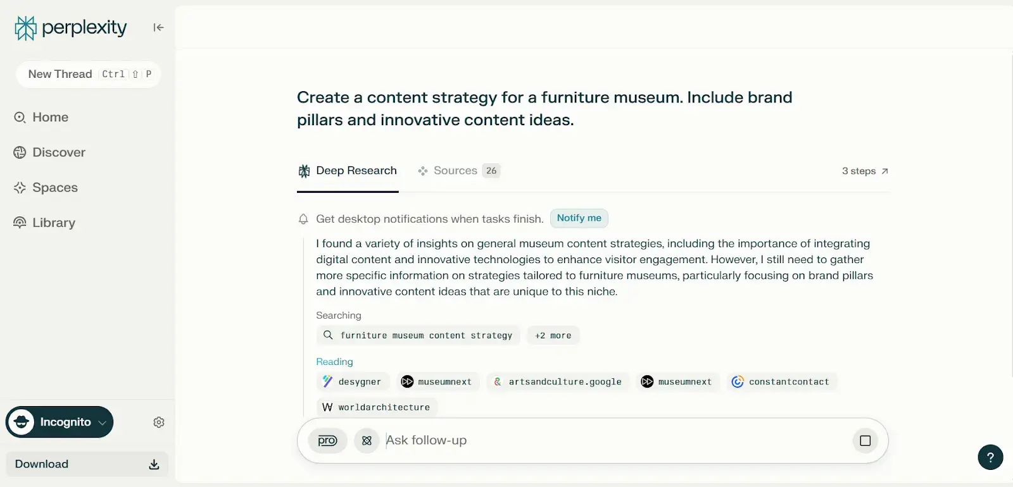The width and height of the screenshot is (1013, 487).
Task: Toggle the Pro search mode
Action: click(x=327, y=441)
